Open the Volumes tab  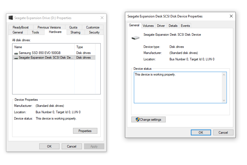click(148, 26)
